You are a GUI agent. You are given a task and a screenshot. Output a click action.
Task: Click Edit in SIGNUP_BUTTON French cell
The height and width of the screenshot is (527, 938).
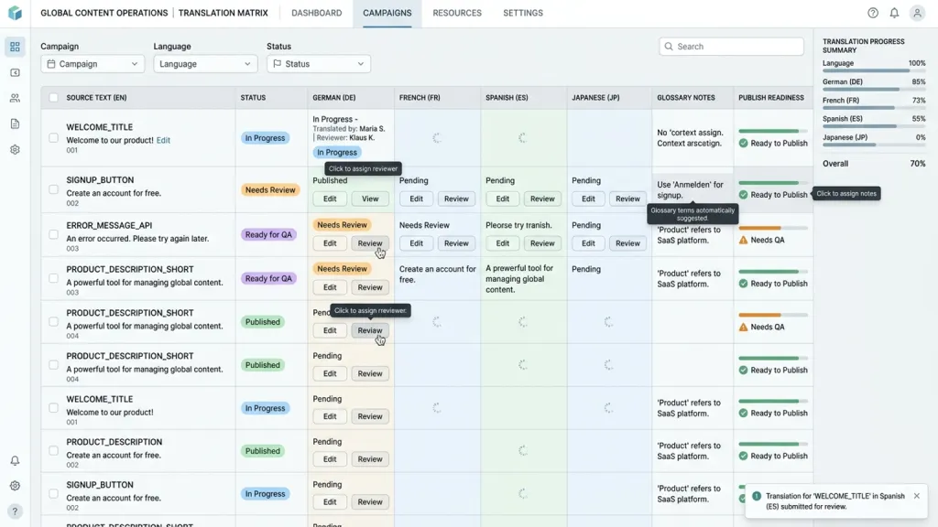[x=417, y=199]
